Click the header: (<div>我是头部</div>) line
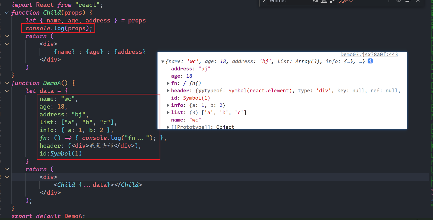 pos(90,146)
